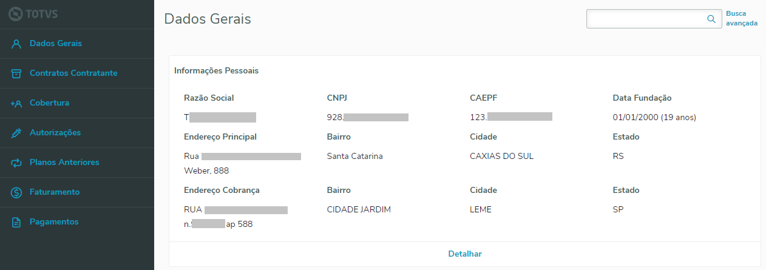
Task: Click the syringe icon for Autorizações
Action: pyautogui.click(x=16, y=133)
